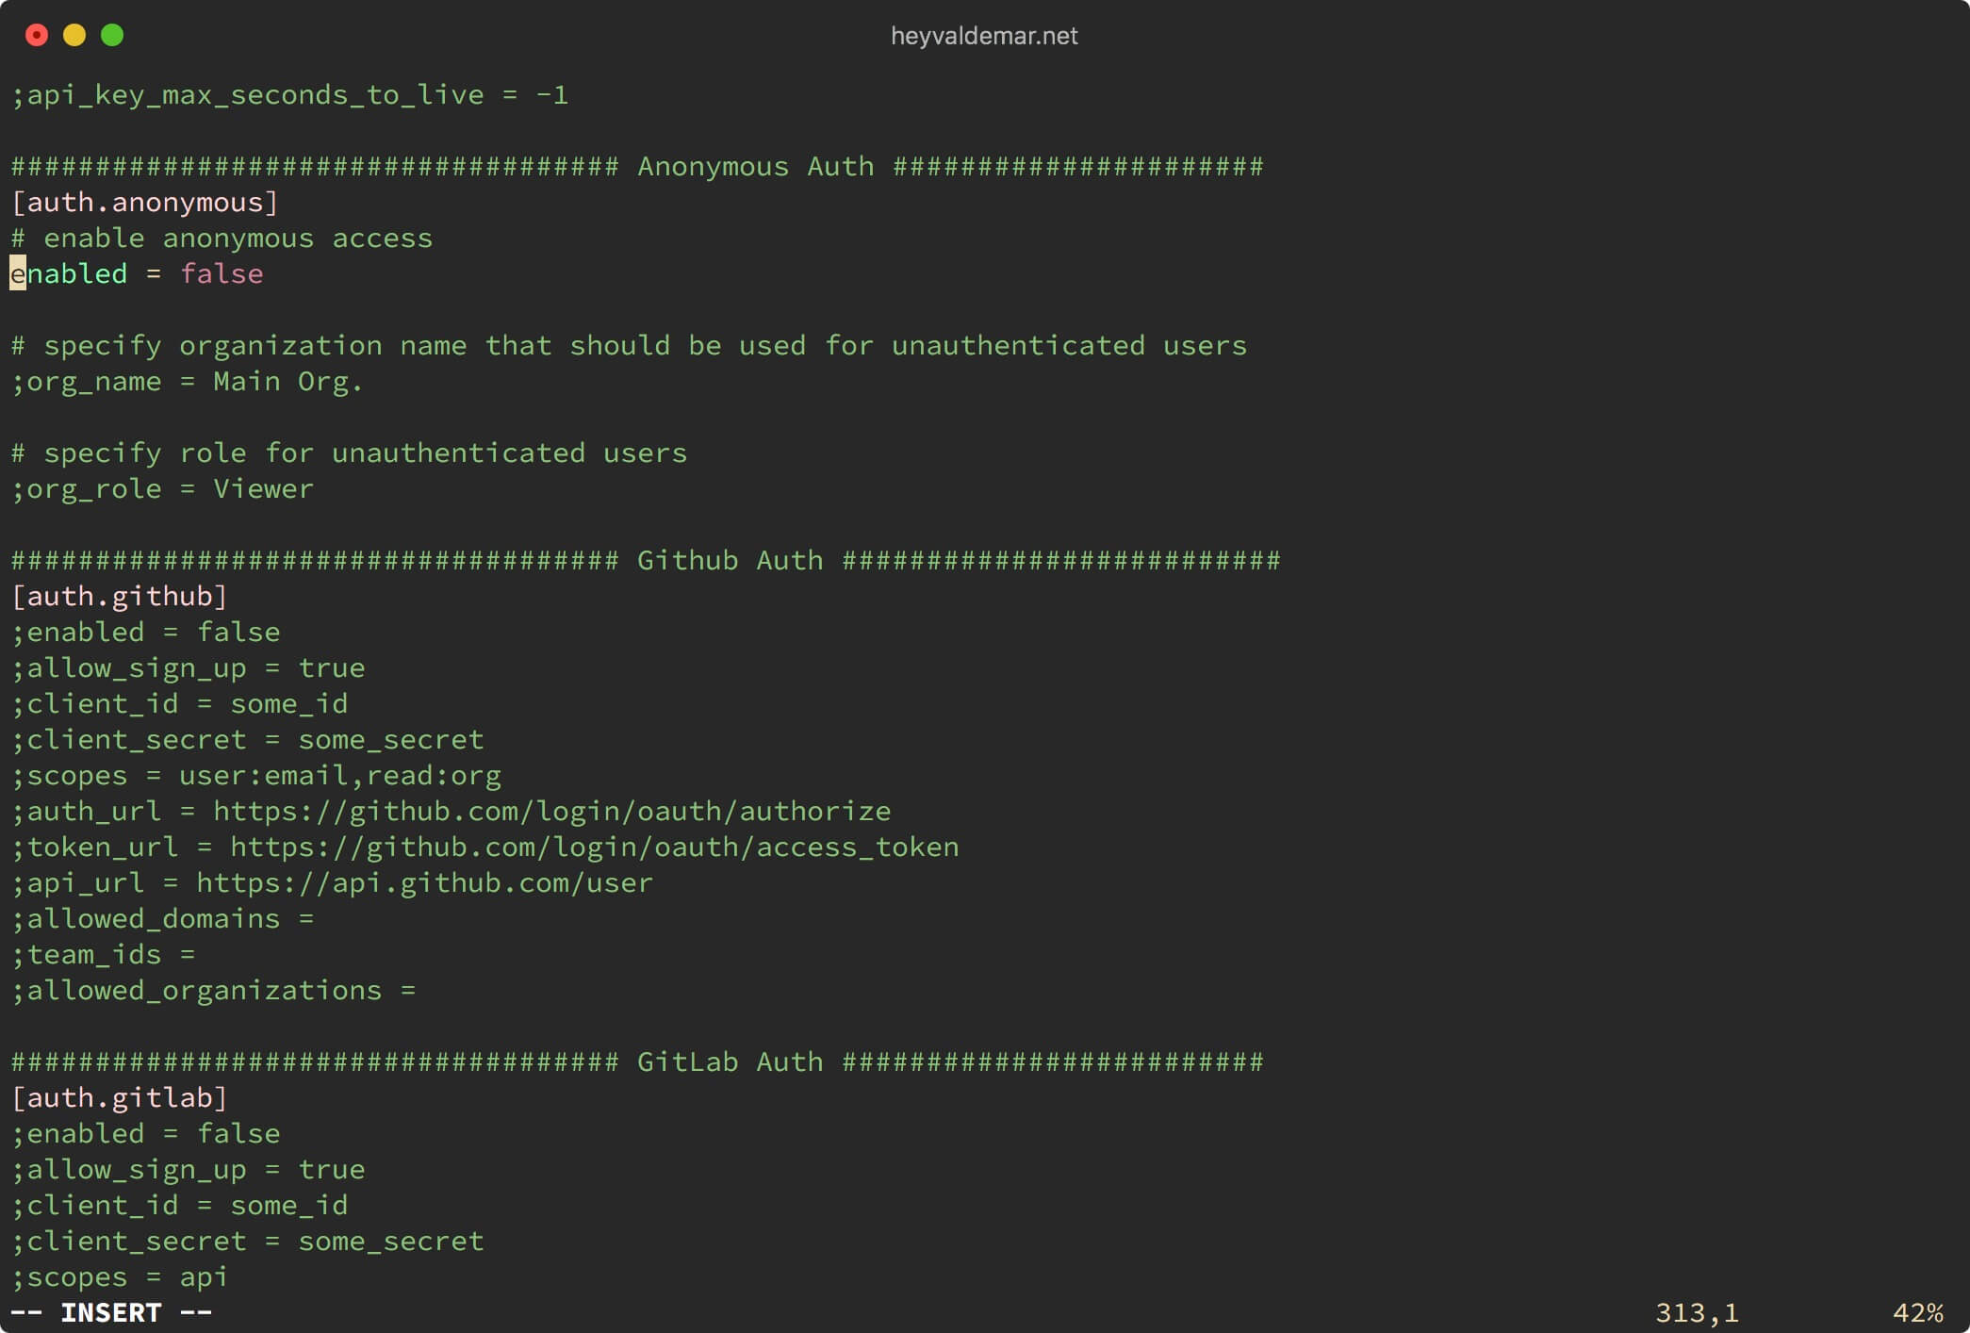Expand the ;org_name commented setting
The height and width of the screenshot is (1333, 1970).
[x=15, y=381]
